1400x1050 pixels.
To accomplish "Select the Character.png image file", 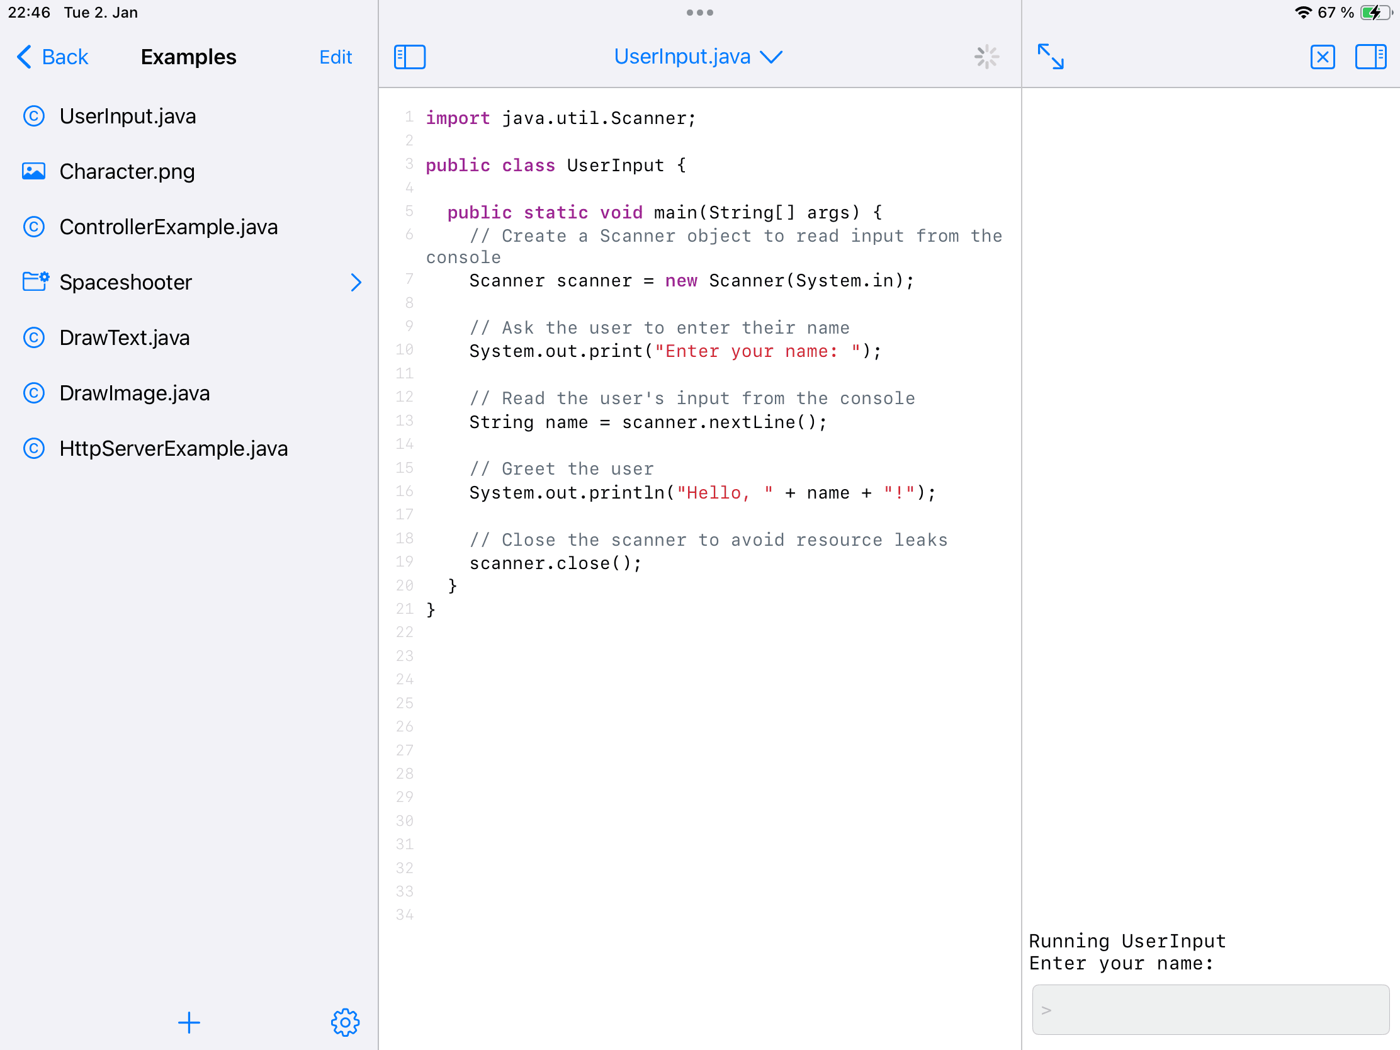I will pos(127,171).
